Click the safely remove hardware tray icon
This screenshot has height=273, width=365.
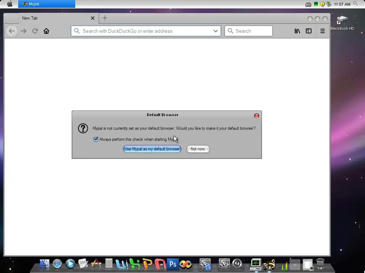pyautogui.click(x=329, y=4)
